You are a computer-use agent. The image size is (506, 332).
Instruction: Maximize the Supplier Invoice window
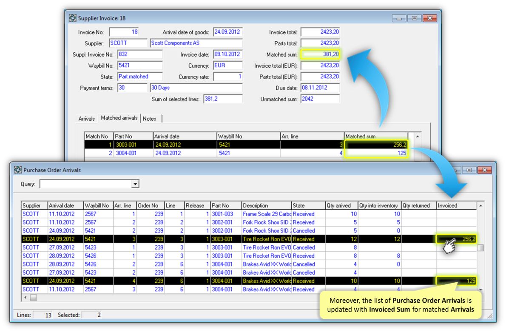pyautogui.click(x=414, y=18)
